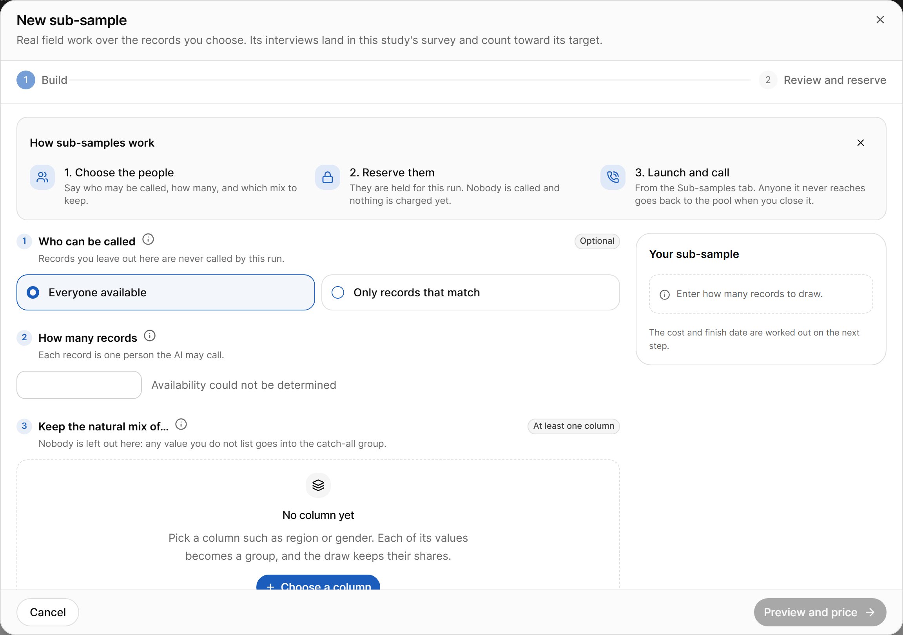Click the Keep the natural mix of... heading
This screenshot has width=903, height=635.
[x=103, y=426]
